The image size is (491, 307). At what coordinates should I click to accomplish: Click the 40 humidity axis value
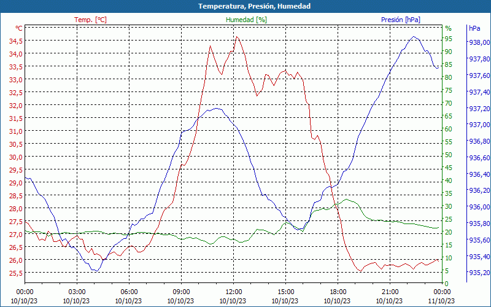click(449, 181)
